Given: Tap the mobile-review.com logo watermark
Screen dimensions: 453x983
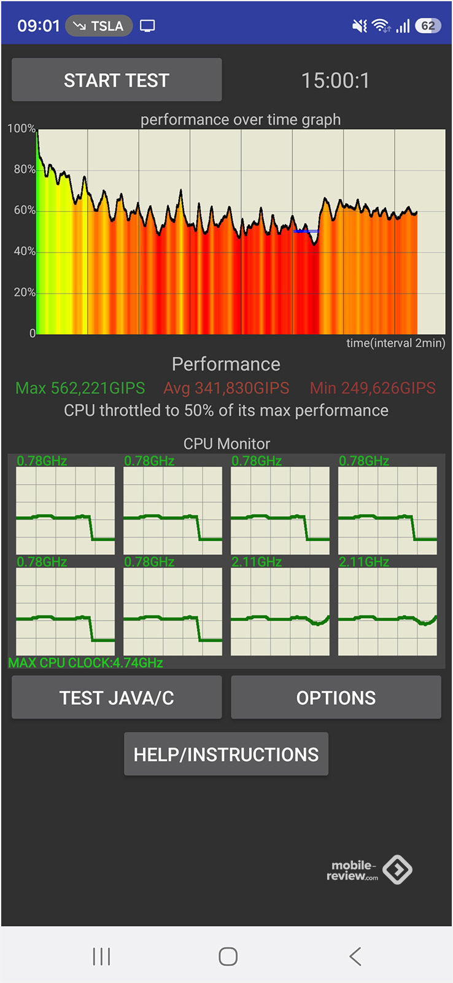Looking at the screenshot, I should [x=370, y=870].
